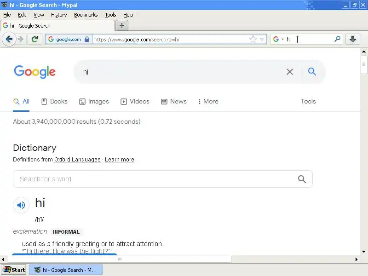Click the Dictionary heading
Image resolution: width=368 pixels, height=276 pixels.
(35, 148)
